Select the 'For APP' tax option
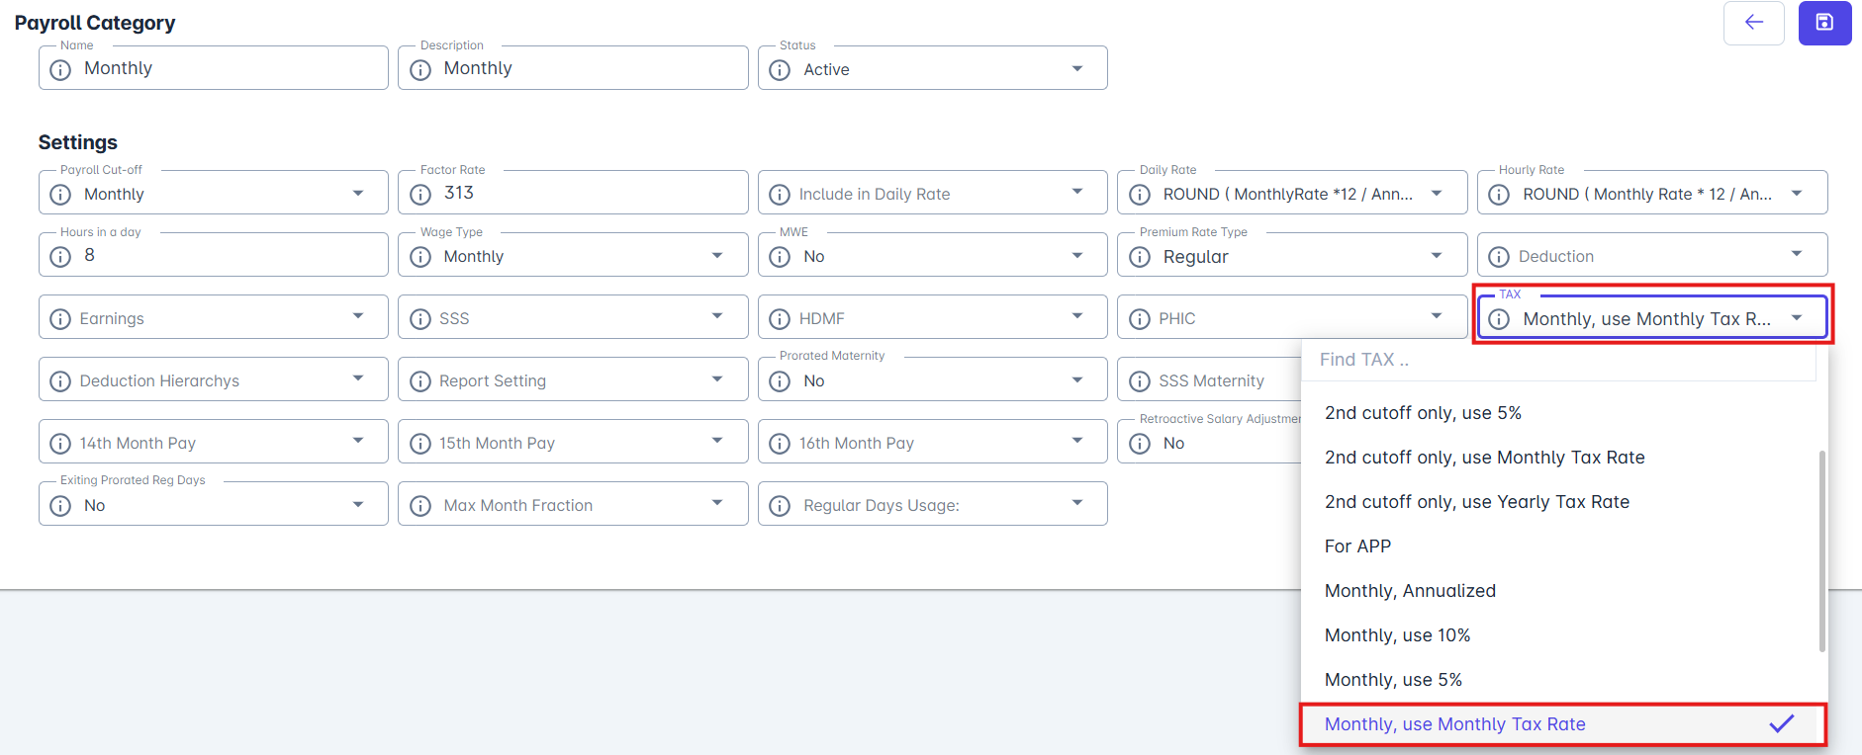The image size is (1862, 755). click(1357, 546)
